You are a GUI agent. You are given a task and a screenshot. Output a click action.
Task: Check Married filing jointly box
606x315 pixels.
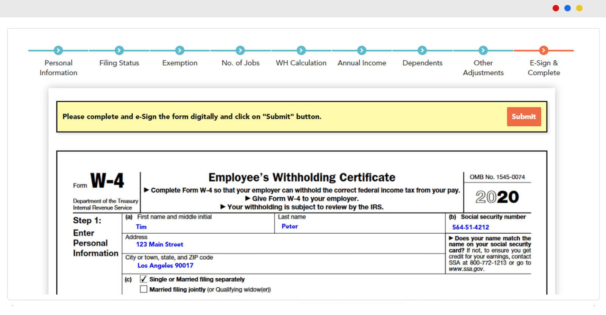[144, 289]
